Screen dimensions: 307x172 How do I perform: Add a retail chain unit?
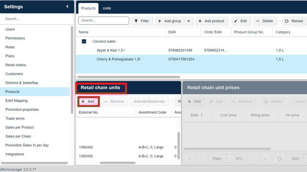pyautogui.click(x=88, y=101)
